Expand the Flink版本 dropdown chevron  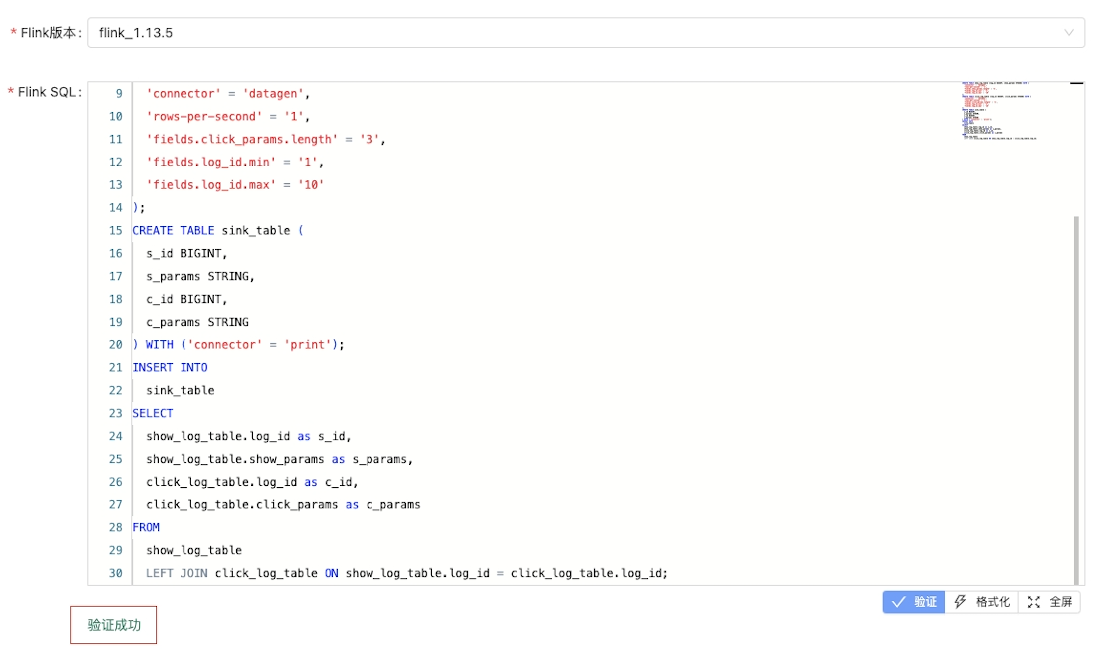coord(1068,33)
